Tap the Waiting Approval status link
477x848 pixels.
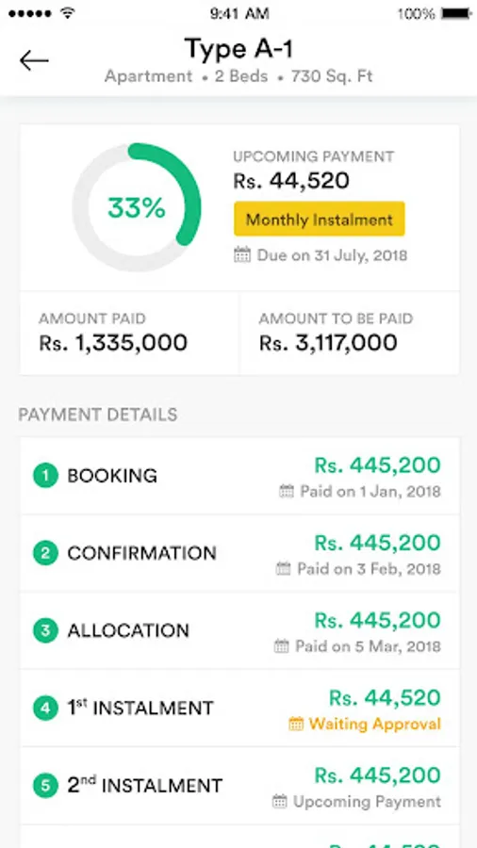pos(375,724)
